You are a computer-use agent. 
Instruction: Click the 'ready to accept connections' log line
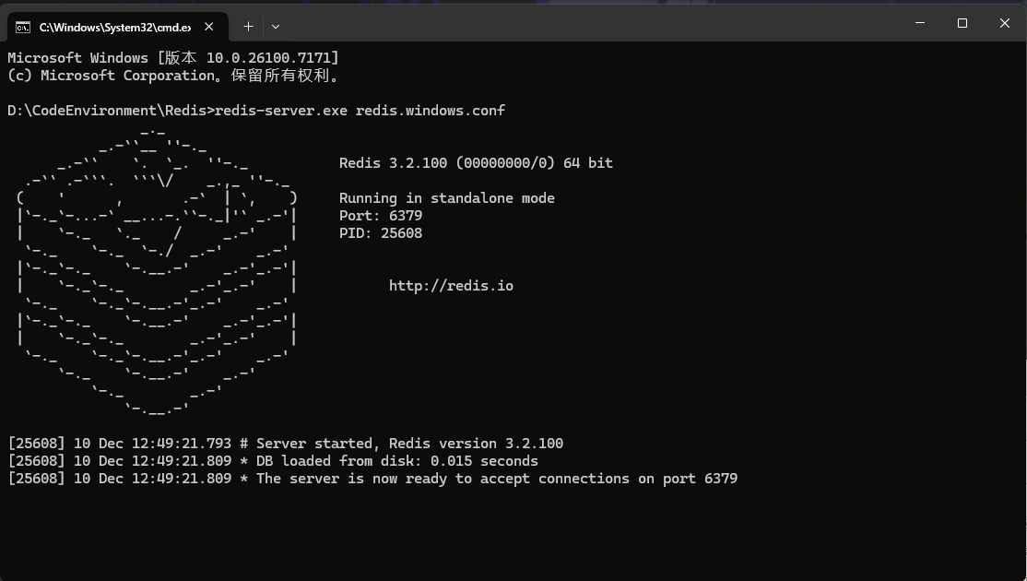click(x=372, y=479)
